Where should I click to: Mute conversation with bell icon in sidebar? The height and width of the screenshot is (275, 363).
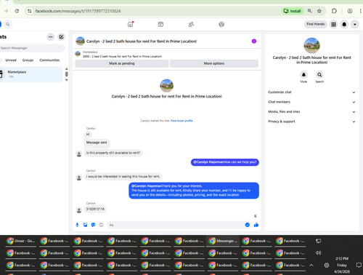pyautogui.click(x=303, y=75)
